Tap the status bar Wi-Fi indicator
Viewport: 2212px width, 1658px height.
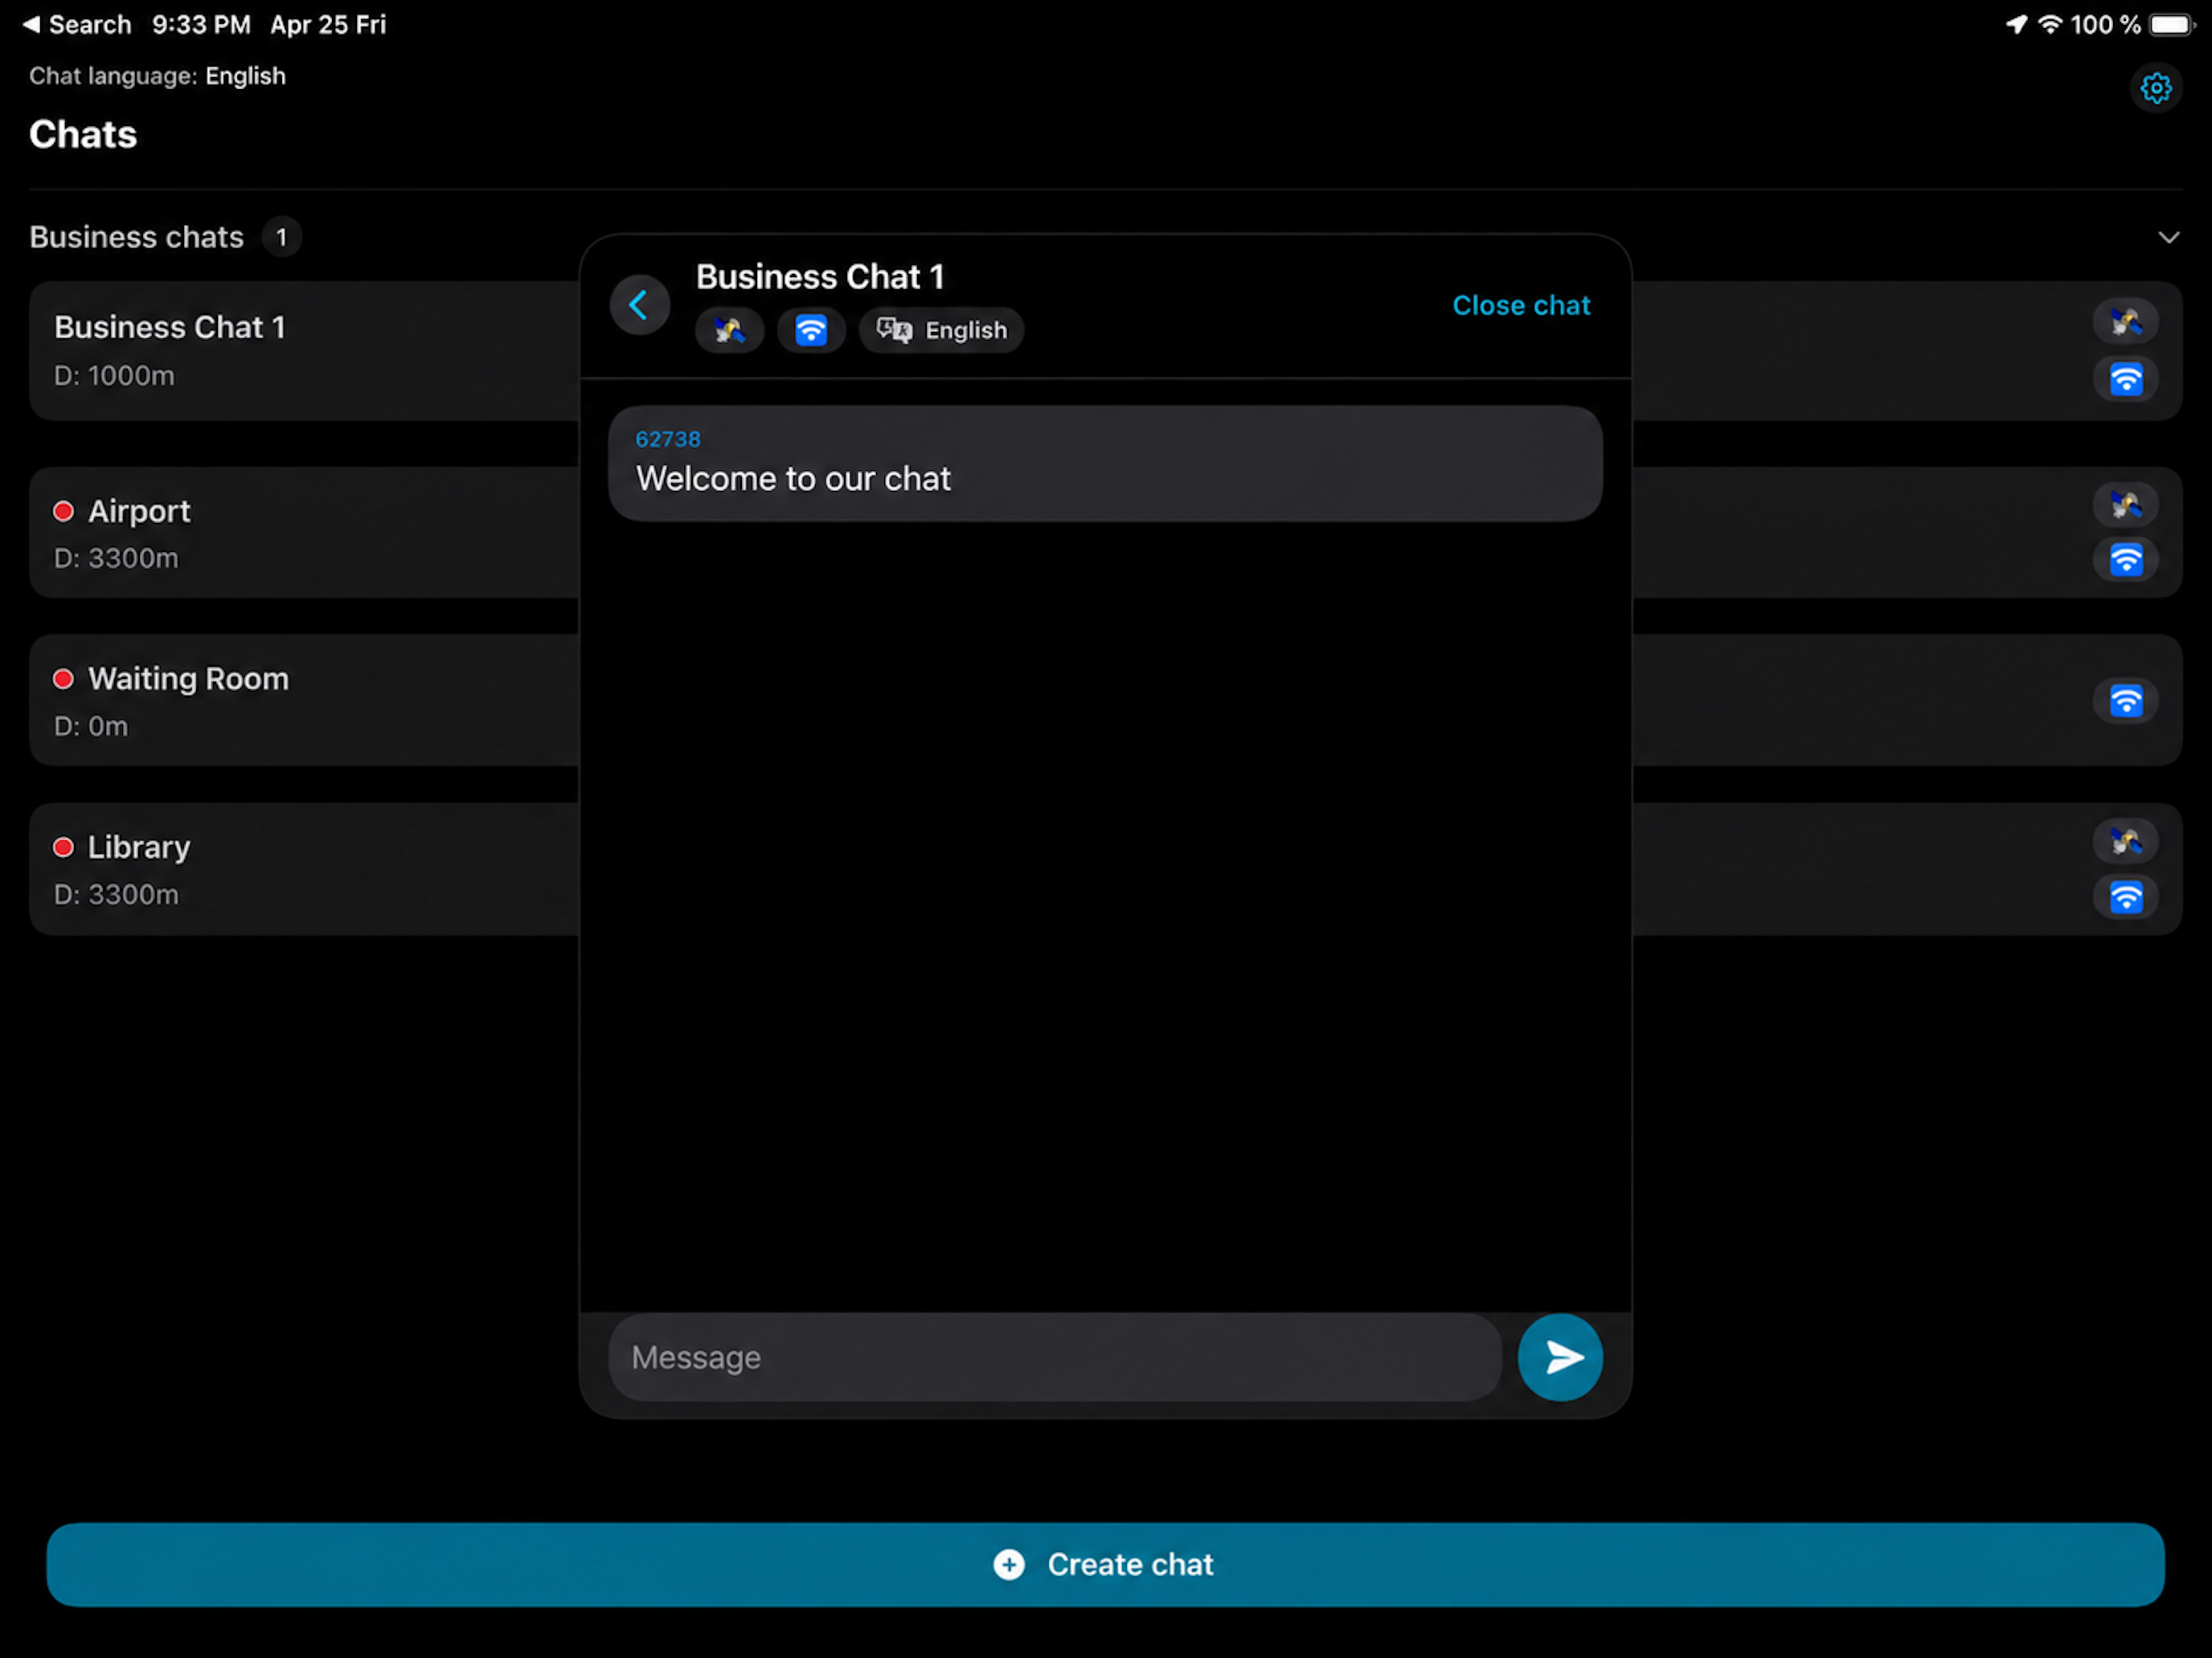pos(2050,24)
